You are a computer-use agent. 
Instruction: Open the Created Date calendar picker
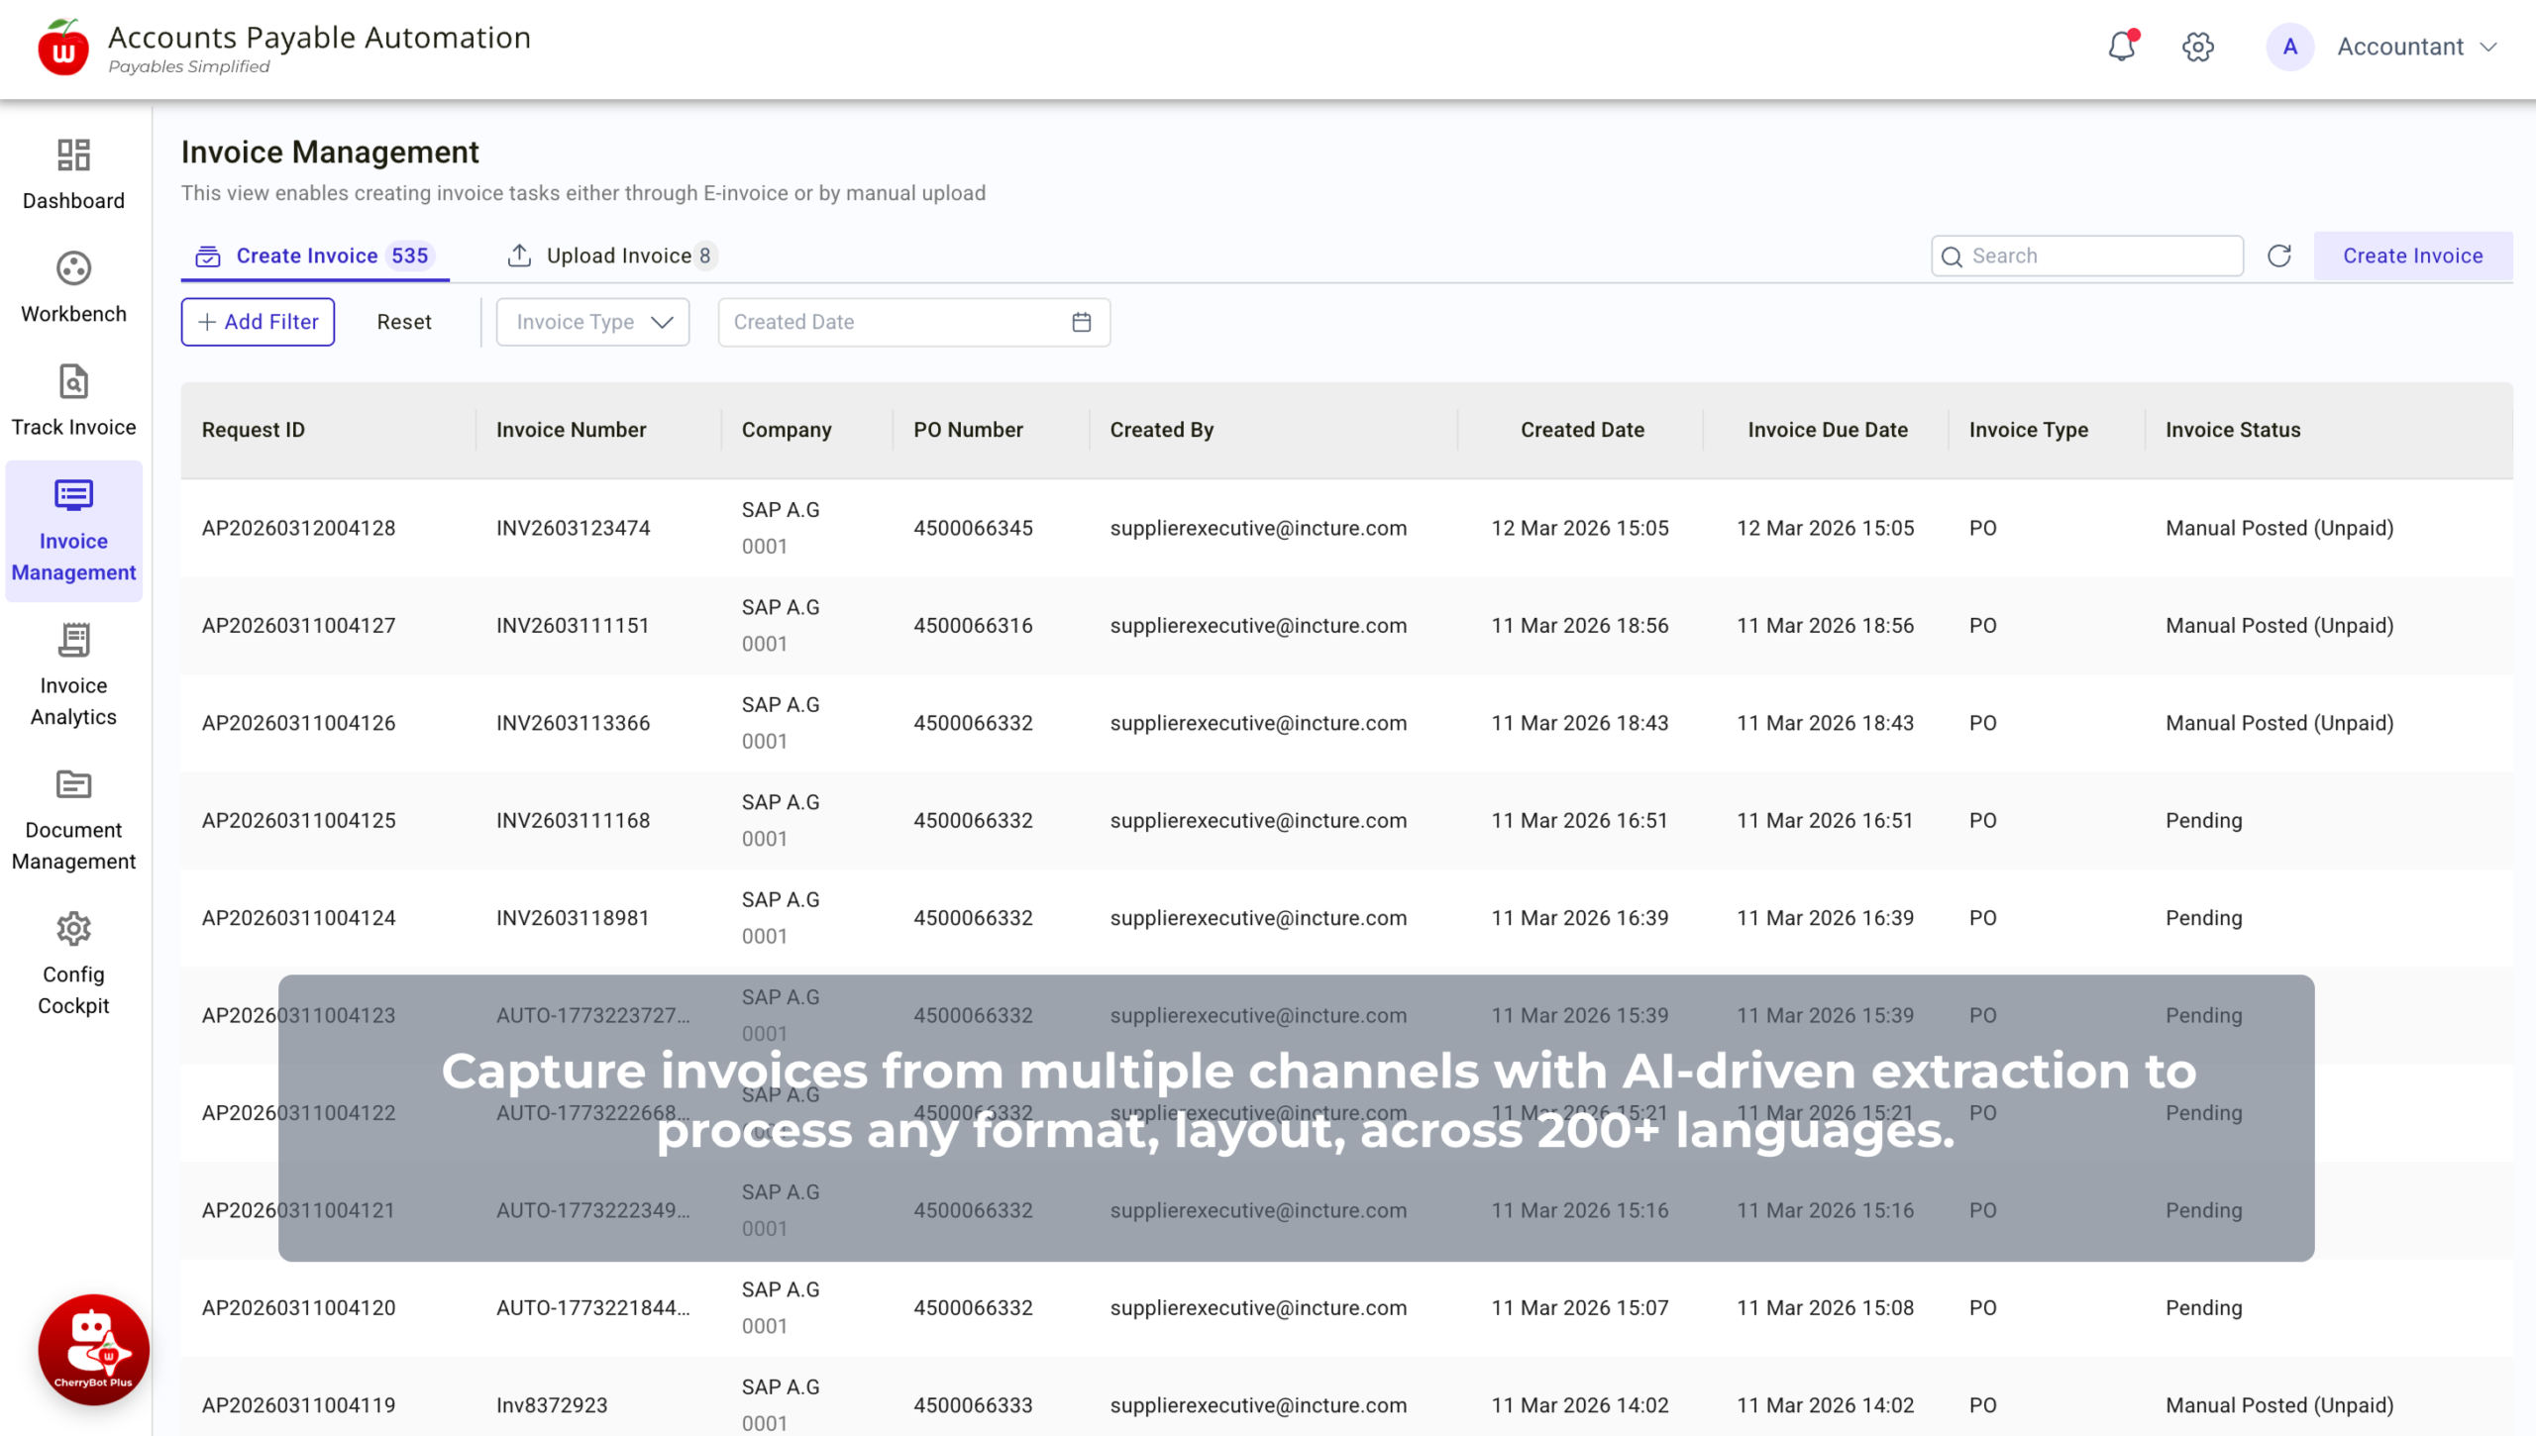(x=1081, y=322)
